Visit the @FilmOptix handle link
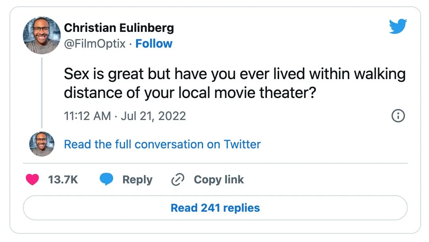The height and width of the screenshot is (242, 429). 95,44
